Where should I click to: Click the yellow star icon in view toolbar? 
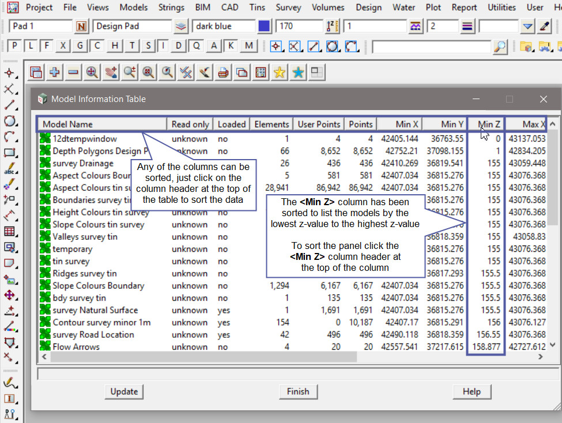coord(279,72)
